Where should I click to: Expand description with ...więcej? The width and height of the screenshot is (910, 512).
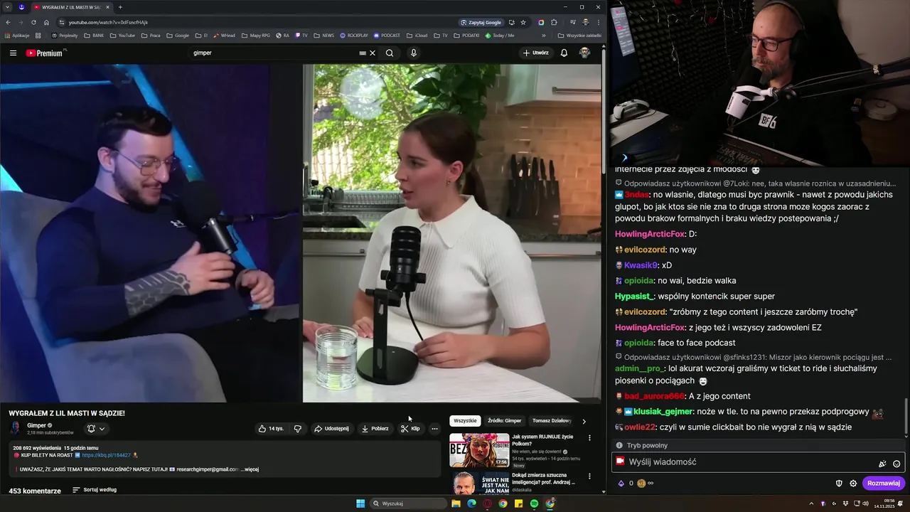pyautogui.click(x=250, y=469)
